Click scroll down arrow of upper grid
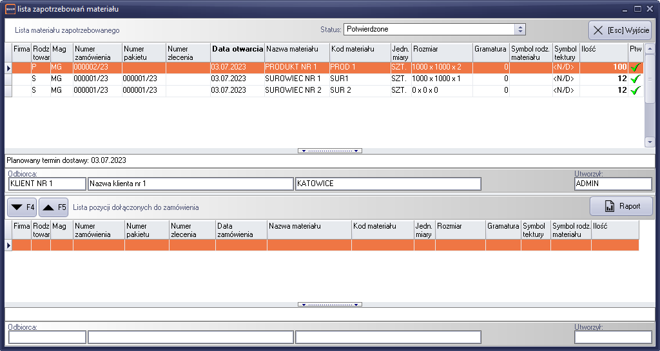Image resolution: width=660 pixels, height=351 pixels. click(x=650, y=142)
